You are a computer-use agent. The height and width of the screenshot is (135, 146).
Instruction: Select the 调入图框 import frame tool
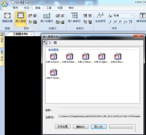click(21, 18)
